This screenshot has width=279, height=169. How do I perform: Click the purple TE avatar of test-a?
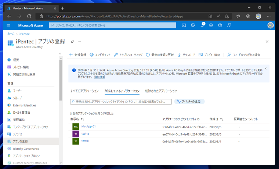(76, 134)
